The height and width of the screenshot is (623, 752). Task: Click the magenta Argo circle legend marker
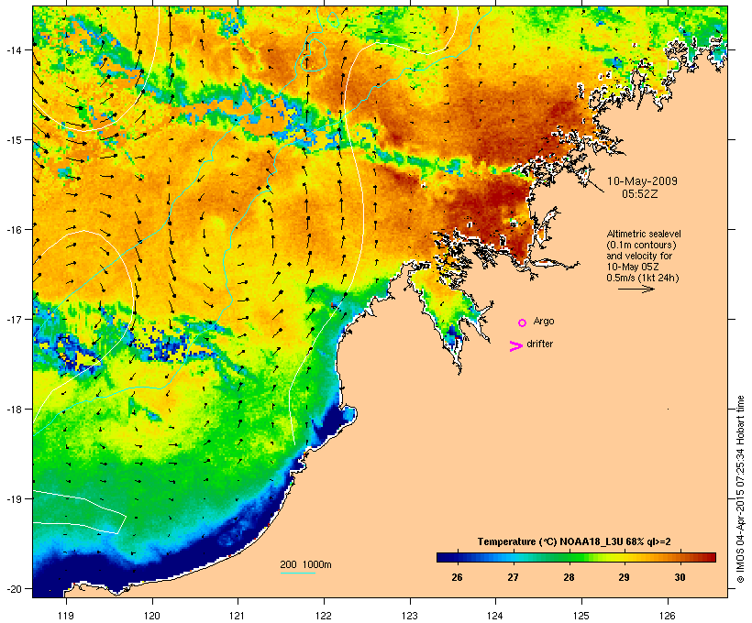tap(523, 323)
